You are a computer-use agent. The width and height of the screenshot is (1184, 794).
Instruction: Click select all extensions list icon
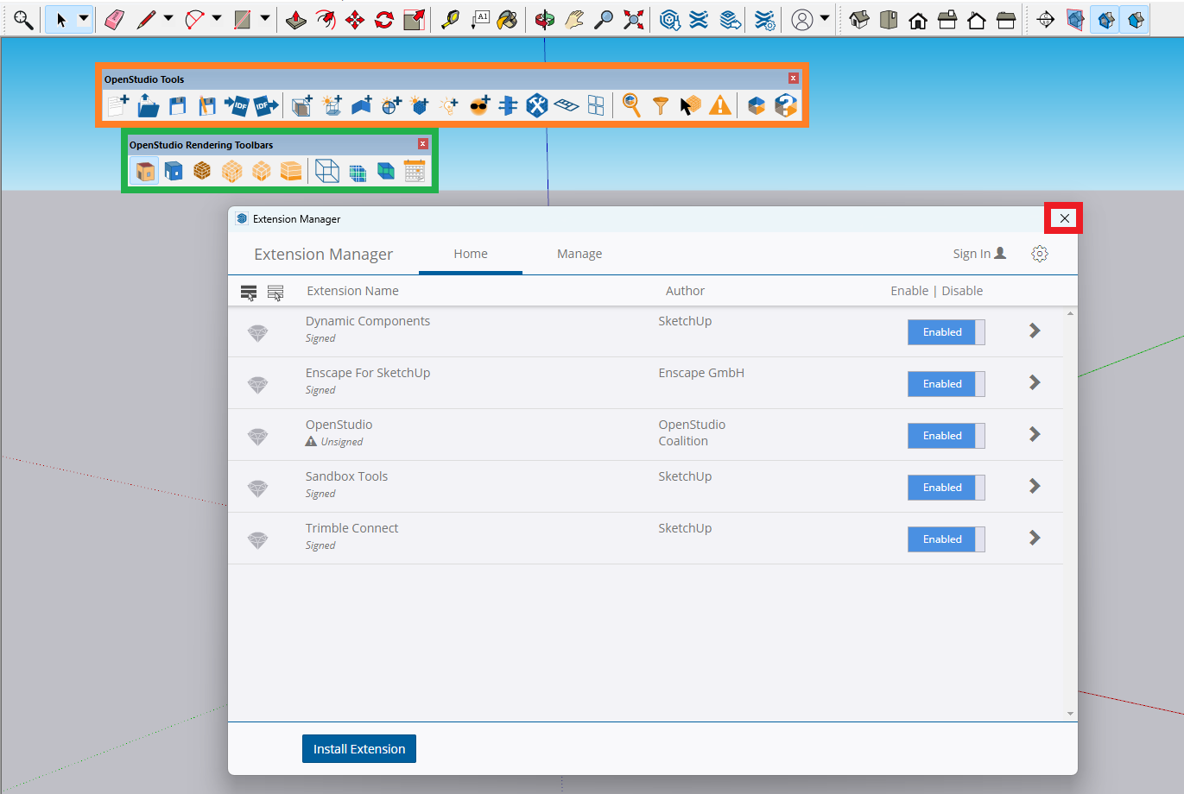(x=249, y=293)
